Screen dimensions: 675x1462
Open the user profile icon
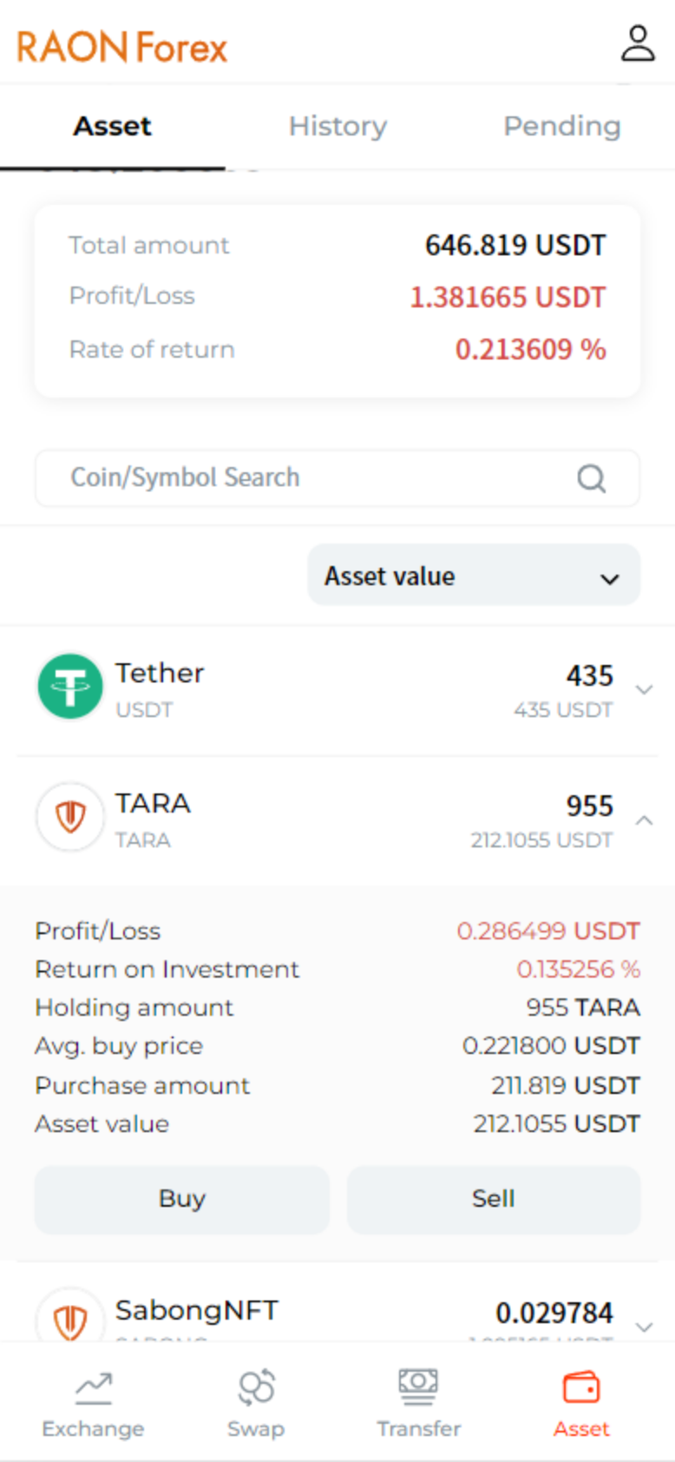(x=638, y=43)
